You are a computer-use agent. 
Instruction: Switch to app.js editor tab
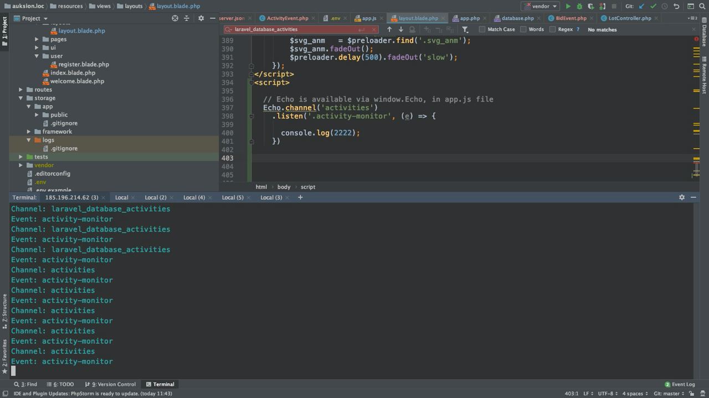point(369,18)
